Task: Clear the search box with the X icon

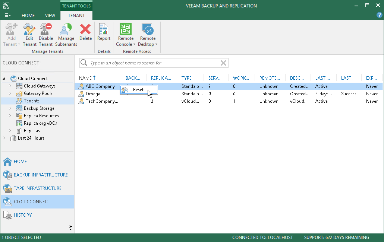Action: [223, 63]
